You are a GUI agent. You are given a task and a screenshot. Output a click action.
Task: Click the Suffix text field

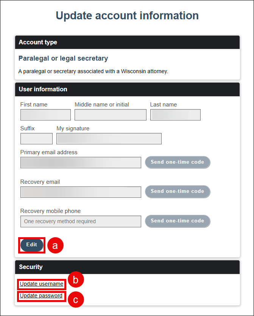pyautogui.click(x=36, y=139)
